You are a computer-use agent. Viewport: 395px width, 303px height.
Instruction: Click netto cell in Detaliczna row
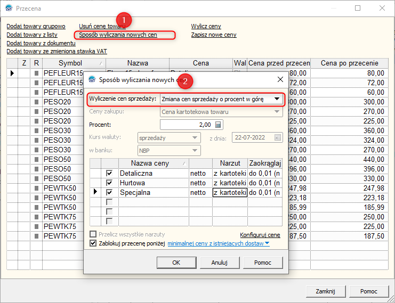(200, 174)
